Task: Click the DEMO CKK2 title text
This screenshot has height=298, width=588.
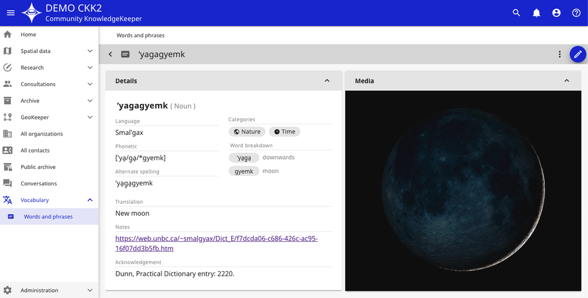Action: click(73, 8)
